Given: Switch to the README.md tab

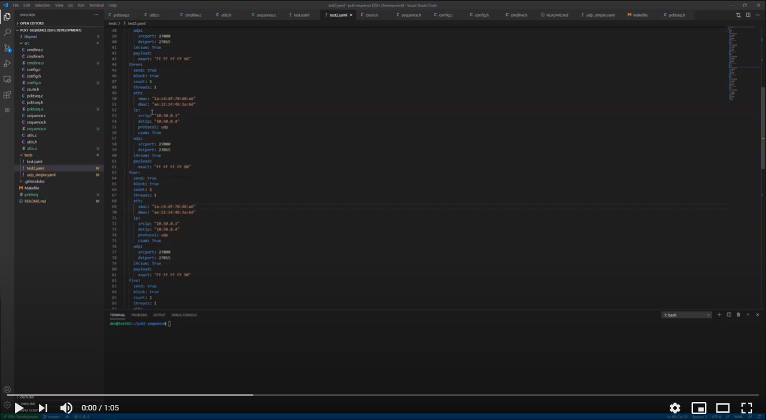Looking at the screenshot, I should [x=553, y=15].
